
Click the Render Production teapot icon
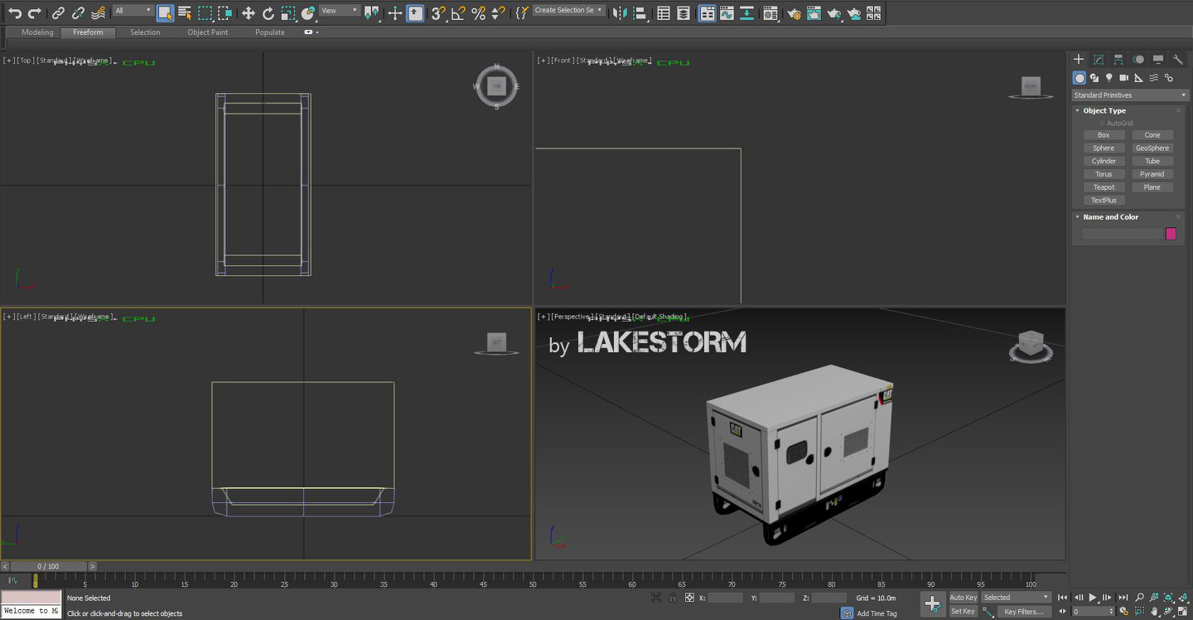tap(833, 13)
